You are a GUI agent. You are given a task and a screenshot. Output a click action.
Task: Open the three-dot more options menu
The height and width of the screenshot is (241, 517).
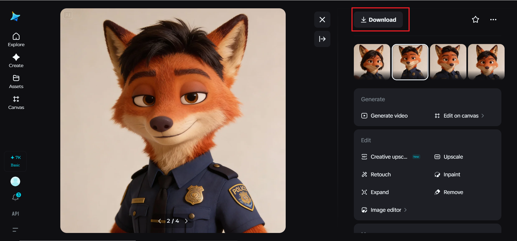493,20
